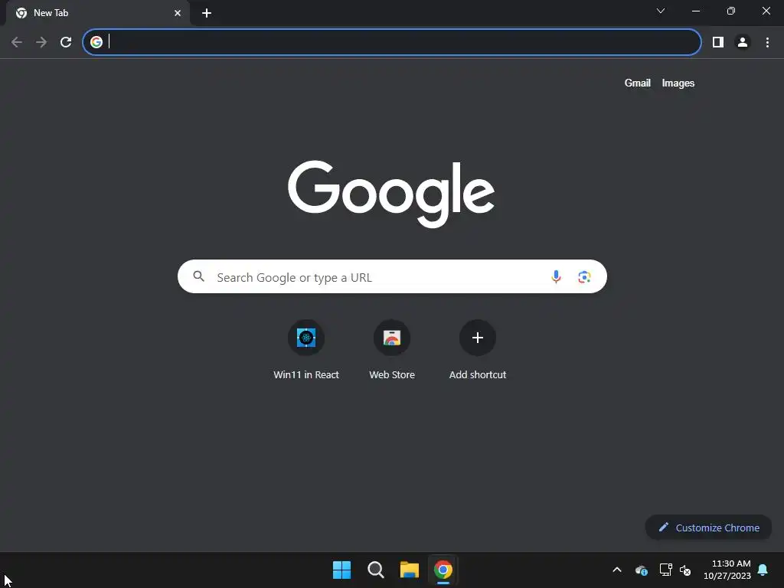
Task: Click the Web Store label
Action: pyautogui.click(x=392, y=374)
